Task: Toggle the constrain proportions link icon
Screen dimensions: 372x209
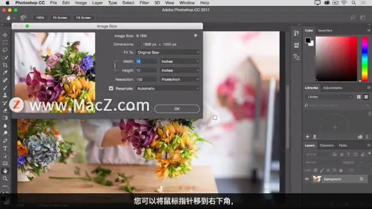Action: tap(115, 66)
